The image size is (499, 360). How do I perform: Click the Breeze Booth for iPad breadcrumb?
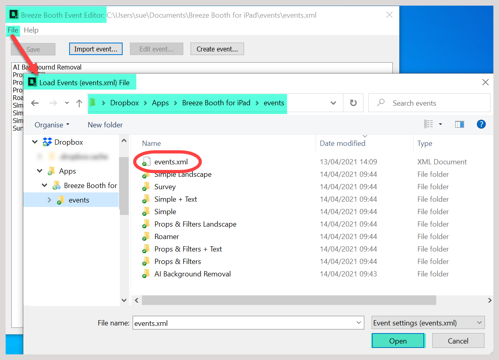(x=216, y=103)
